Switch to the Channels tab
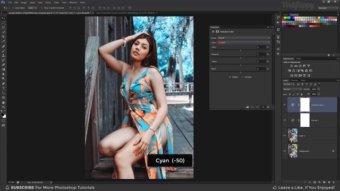The height and width of the screenshot is (191, 340). [294, 81]
